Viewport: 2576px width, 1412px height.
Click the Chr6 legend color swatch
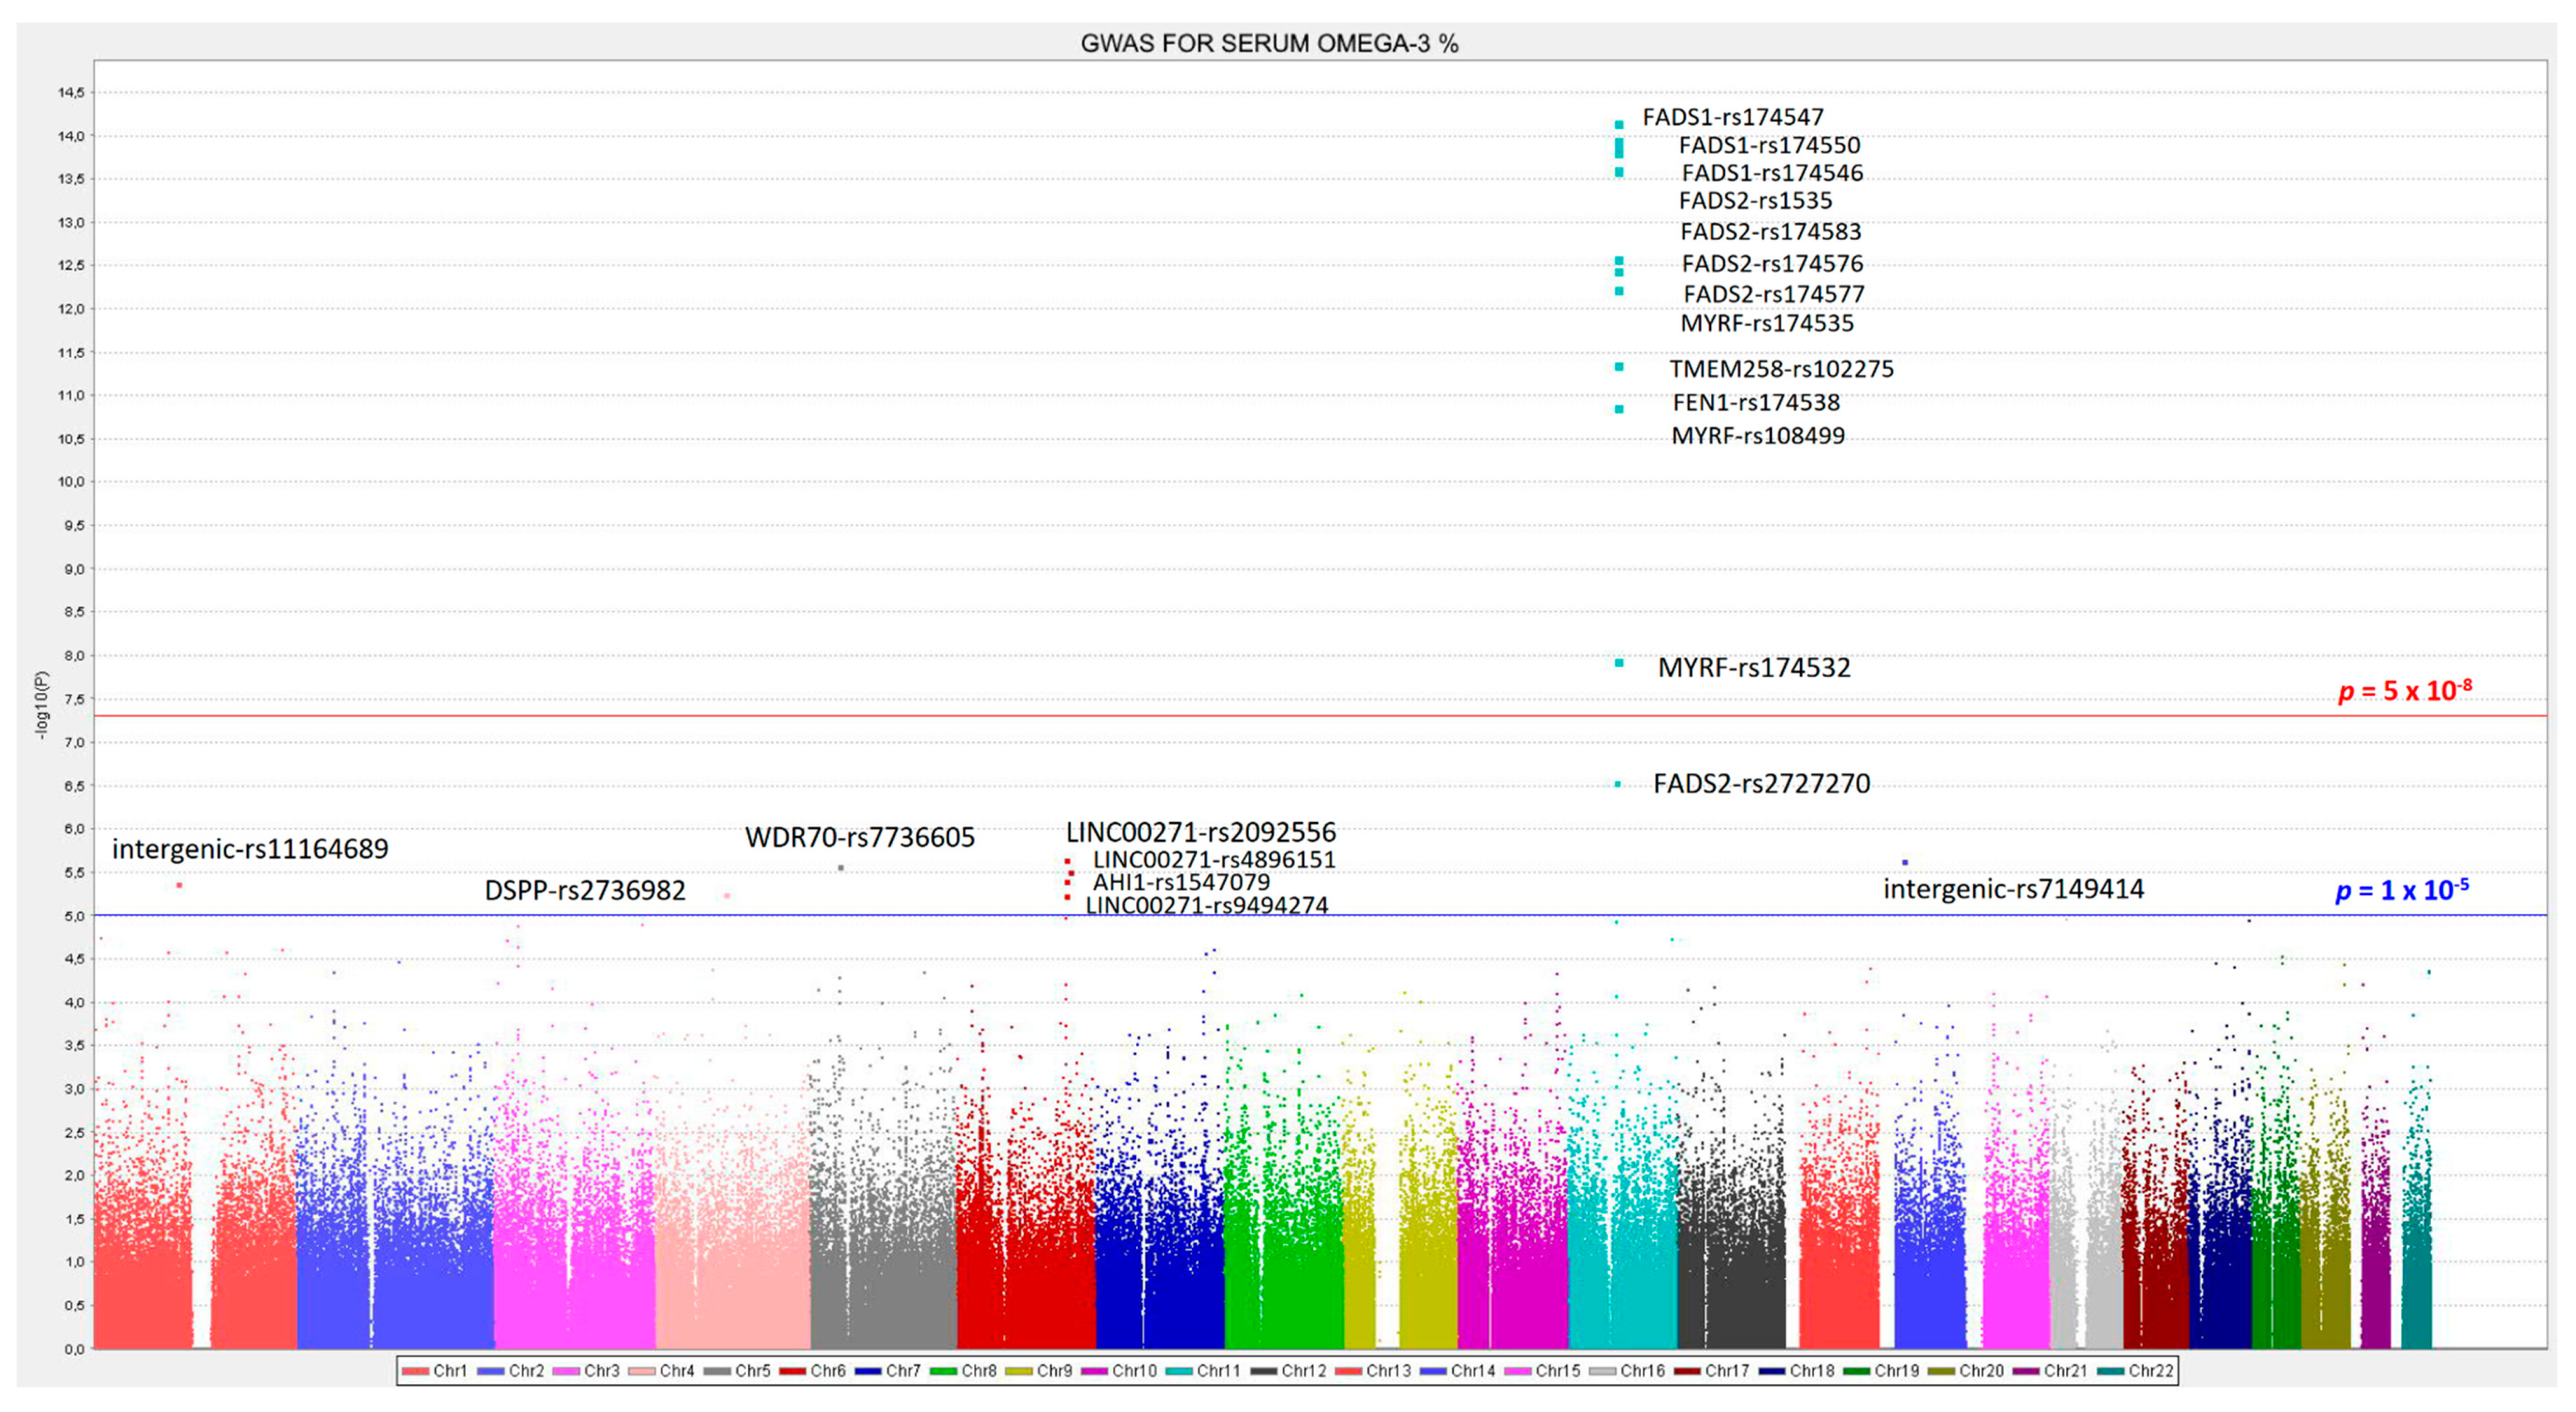(794, 1371)
